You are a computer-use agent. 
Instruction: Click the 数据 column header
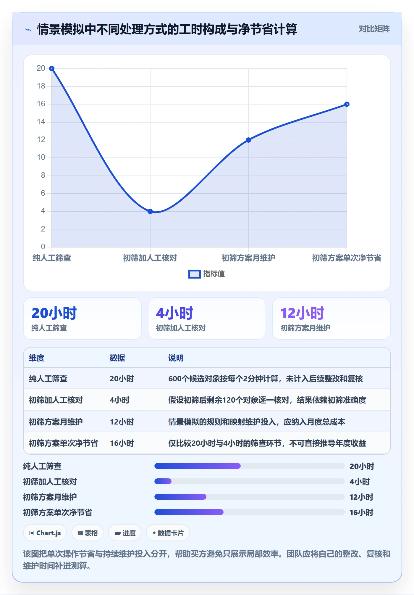click(x=117, y=358)
